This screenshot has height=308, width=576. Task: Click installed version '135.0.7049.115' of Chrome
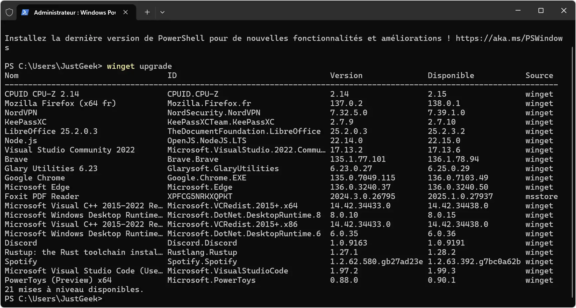[x=363, y=178]
